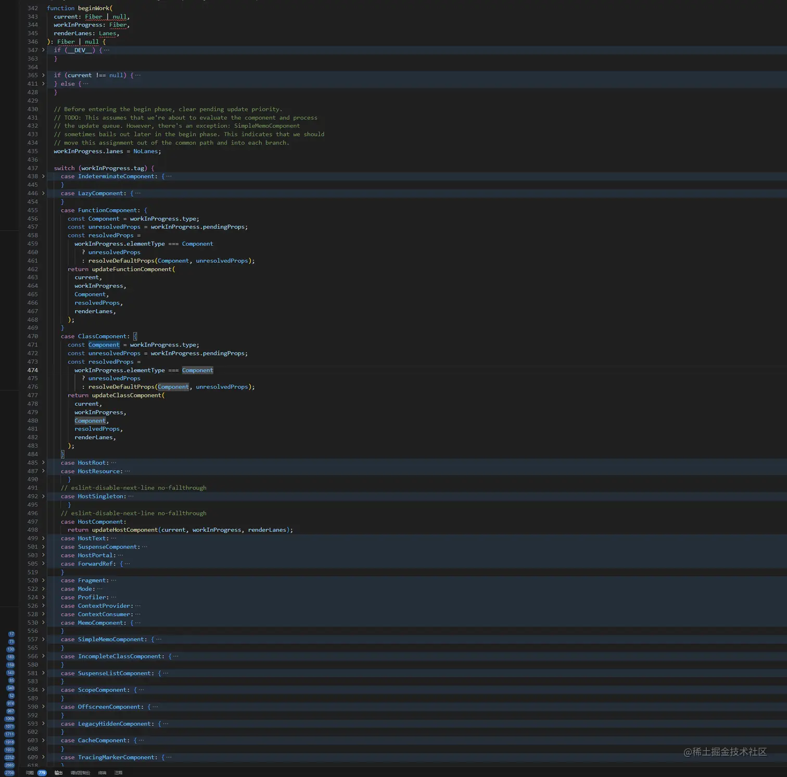Screen dimensions: 787x777
Task: Unfold the MemoComponent case block
Action: (43, 622)
